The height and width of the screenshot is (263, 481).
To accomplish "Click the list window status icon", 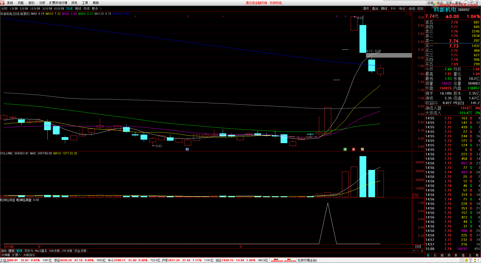I will click(x=462, y=260).
